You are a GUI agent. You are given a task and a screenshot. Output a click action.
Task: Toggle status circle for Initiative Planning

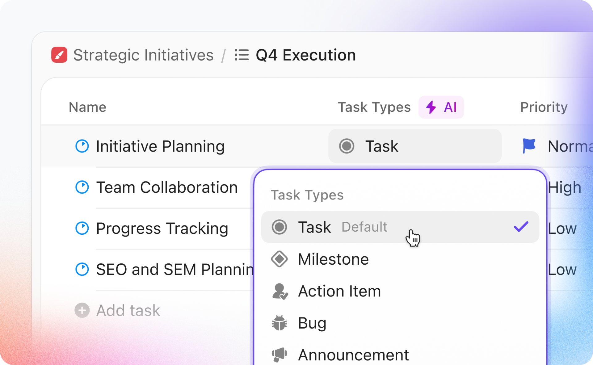82,146
